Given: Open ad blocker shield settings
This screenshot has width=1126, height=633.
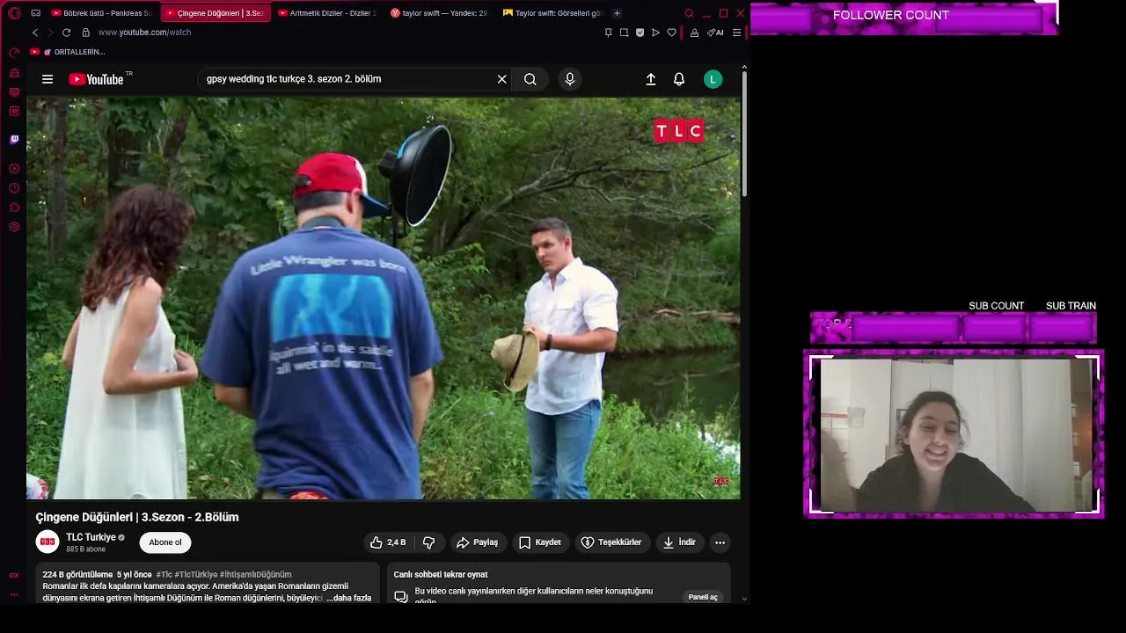Looking at the screenshot, I should [x=640, y=33].
